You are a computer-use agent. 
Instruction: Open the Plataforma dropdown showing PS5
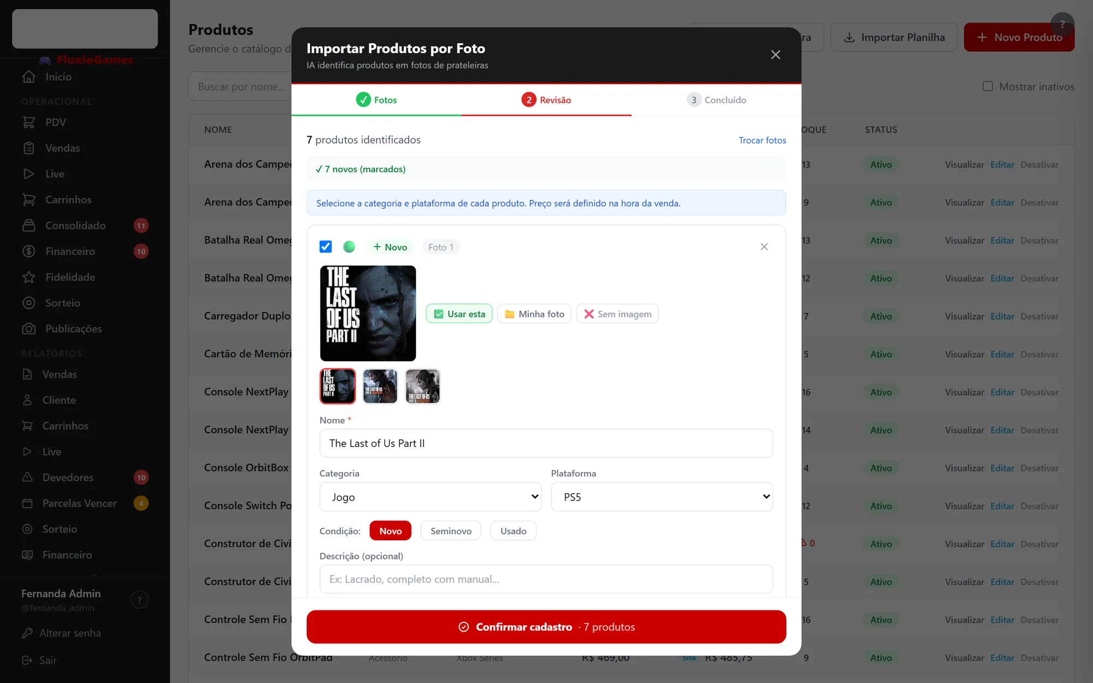pyautogui.click(x=662, y=497)
